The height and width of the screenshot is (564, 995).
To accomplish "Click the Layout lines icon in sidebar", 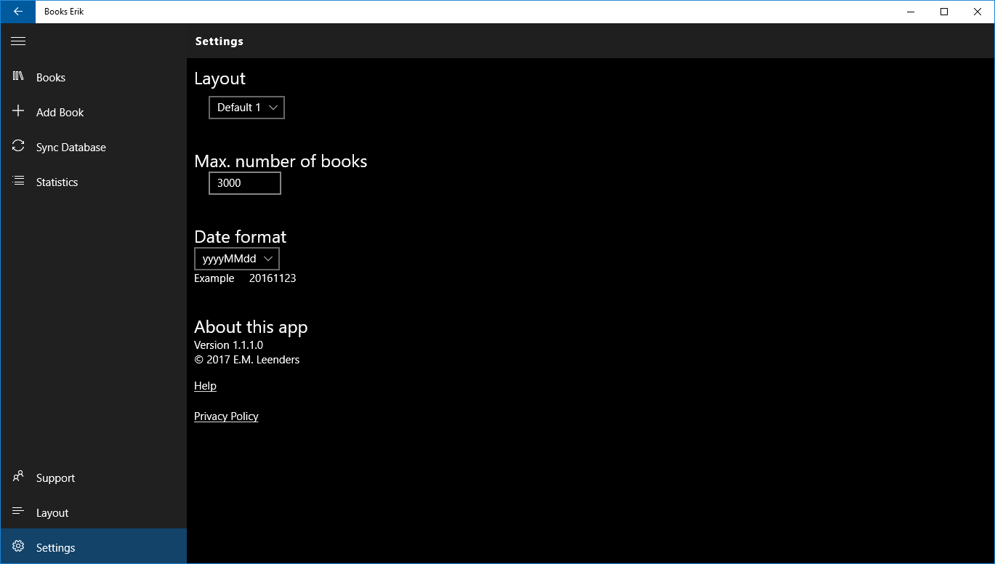I will (x=18, y=512).
